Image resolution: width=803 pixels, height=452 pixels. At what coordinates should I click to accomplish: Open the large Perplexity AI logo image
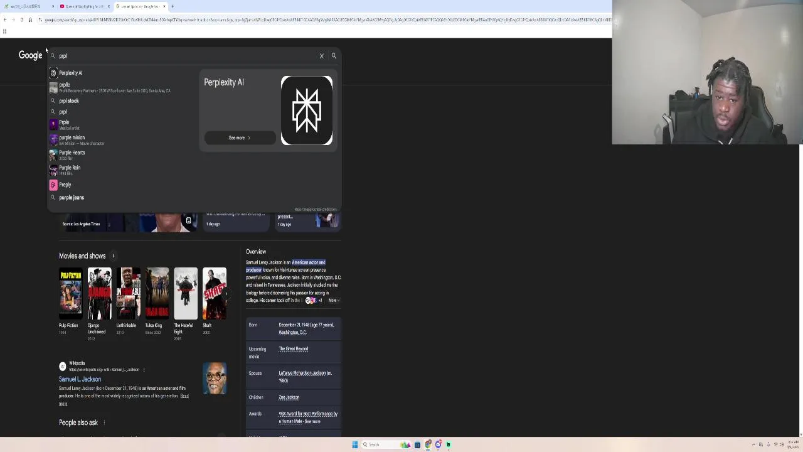coord(307,110)
